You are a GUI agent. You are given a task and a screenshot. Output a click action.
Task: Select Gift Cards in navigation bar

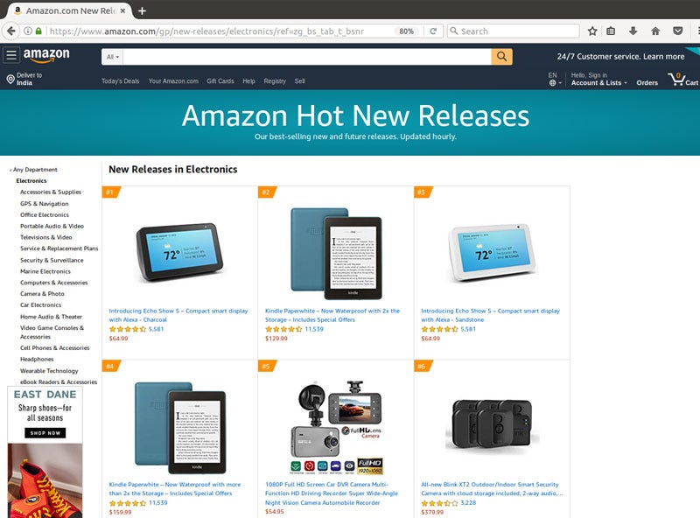click(x=220, y=81)
